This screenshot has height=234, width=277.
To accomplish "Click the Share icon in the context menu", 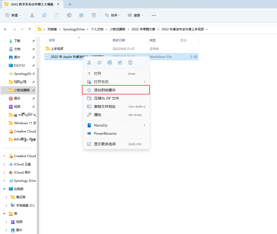I will pyautogui.click(x=120, y=62).
